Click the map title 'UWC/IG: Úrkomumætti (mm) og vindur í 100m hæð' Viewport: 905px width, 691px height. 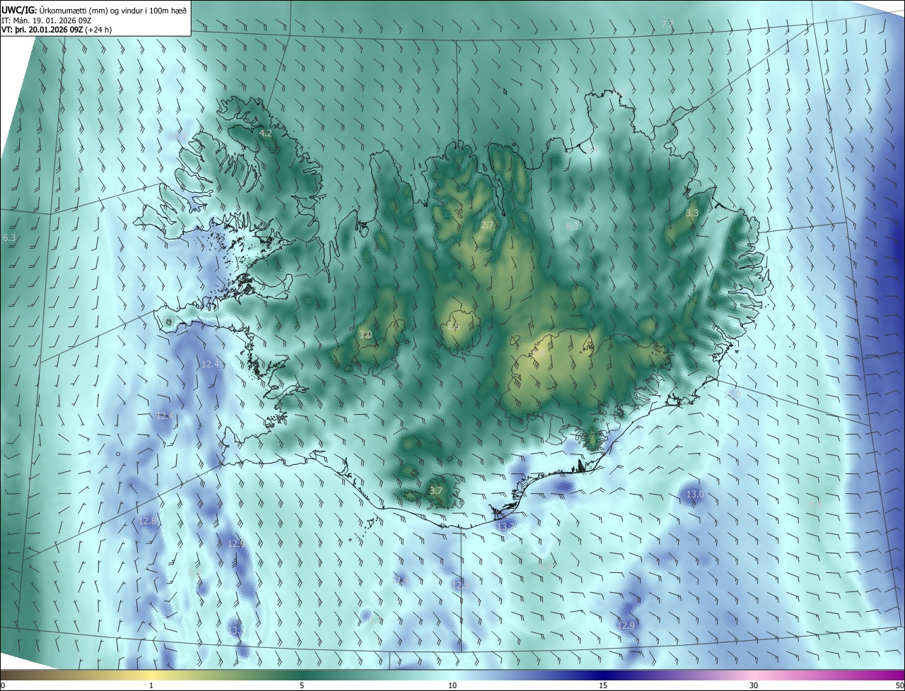click(x=94, y=10)
